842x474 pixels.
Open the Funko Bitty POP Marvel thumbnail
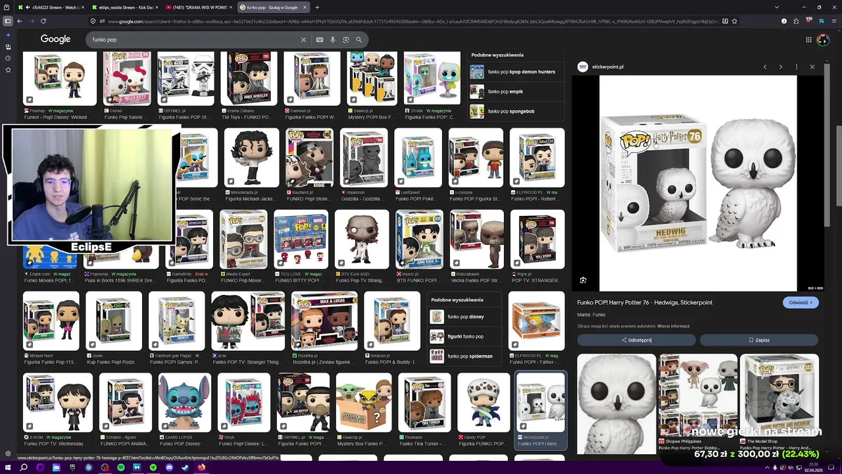[301, 239]
